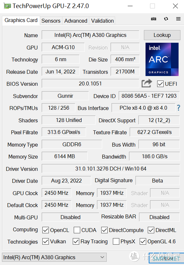
Task: Open the hamburger menu icon
Action: (178, 19)
